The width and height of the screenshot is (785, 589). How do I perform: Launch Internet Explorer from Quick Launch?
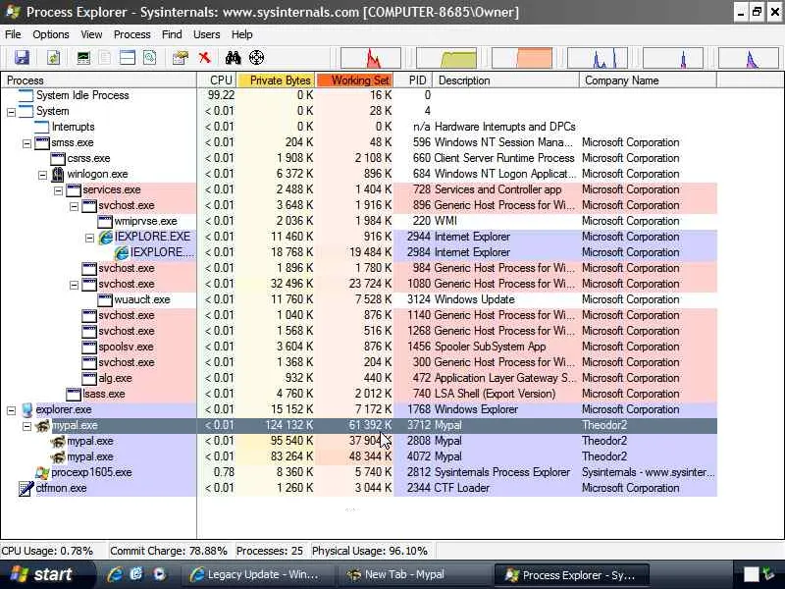pyautogui.click(x=115, y=574)
